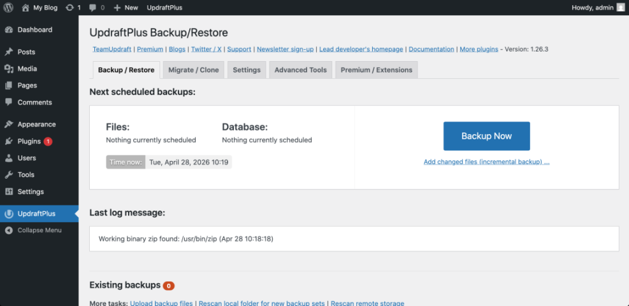629x306 pixels.
Task: Open the Blogs link
Action: click(177, 49)
